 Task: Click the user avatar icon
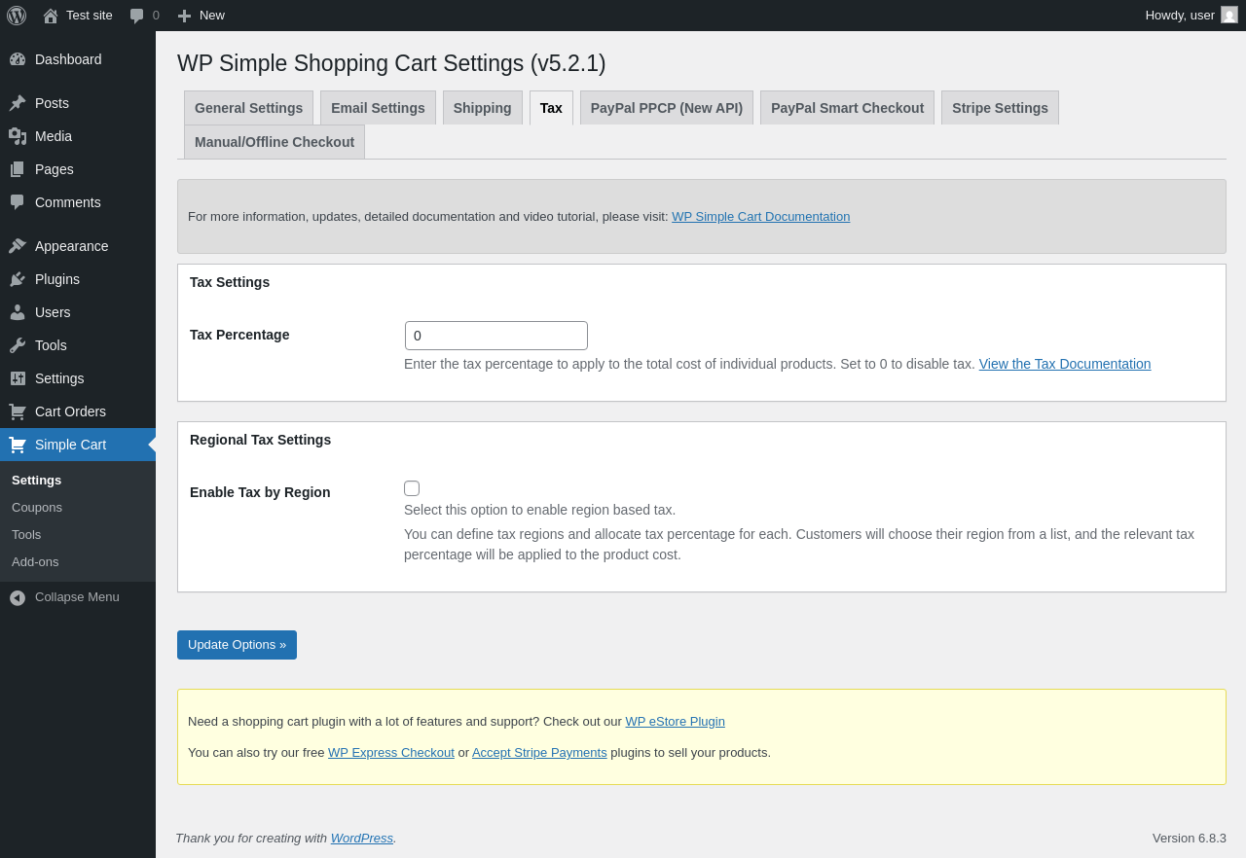[x=1229, y=15]
